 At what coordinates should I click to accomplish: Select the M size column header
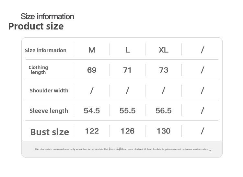[x=92, y=50]
